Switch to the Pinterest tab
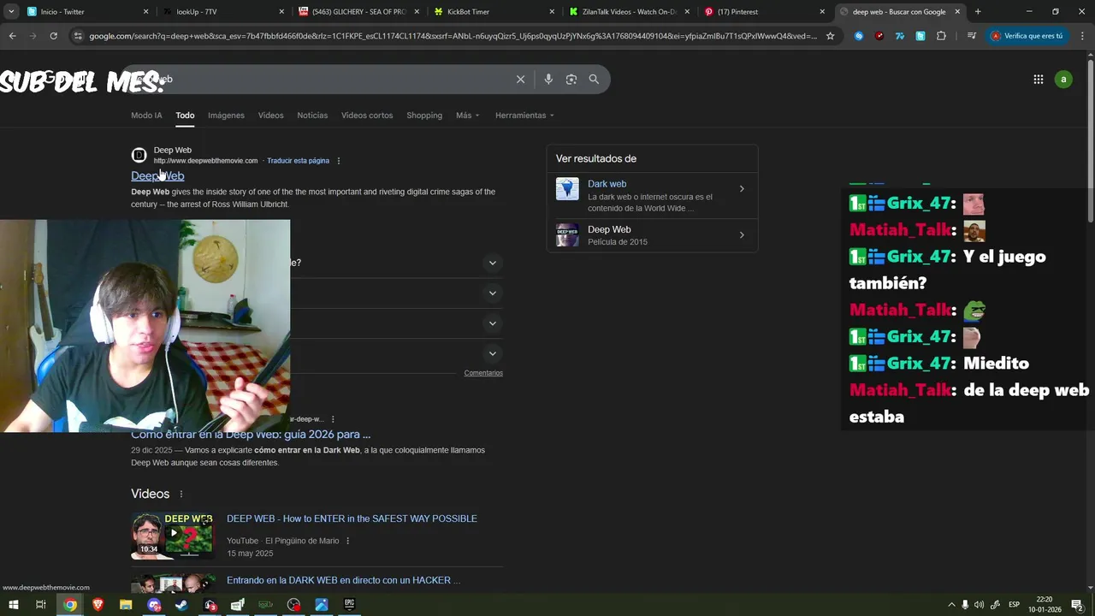 click(x=765, y=12)
